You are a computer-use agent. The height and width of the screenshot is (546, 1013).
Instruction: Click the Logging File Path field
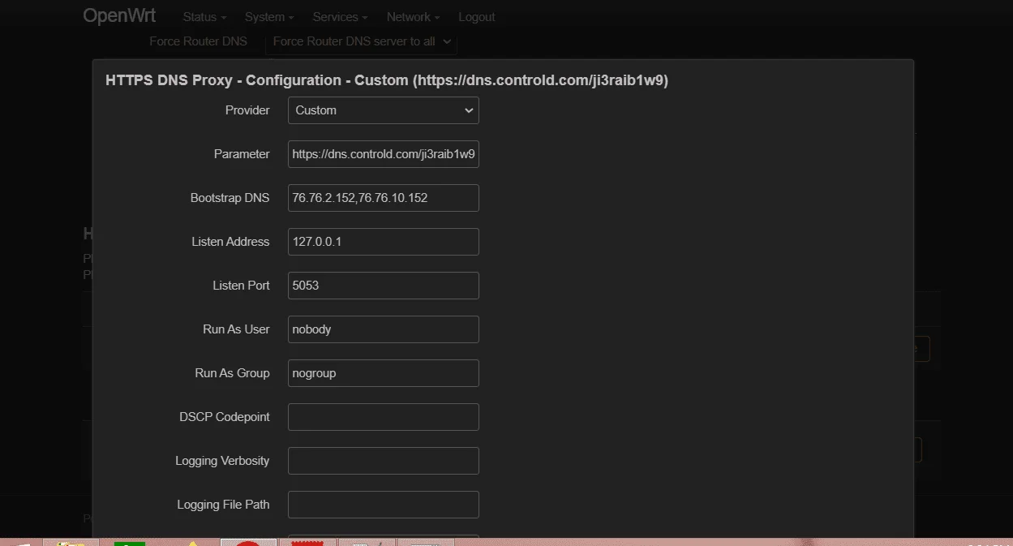tap(383, 505)
